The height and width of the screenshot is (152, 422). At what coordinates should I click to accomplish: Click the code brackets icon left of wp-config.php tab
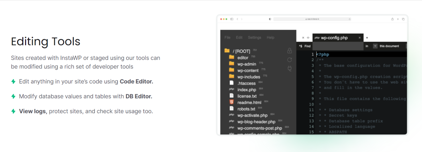[308, 38]
